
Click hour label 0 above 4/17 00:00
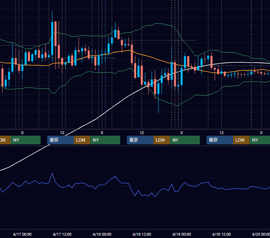(22, 133)
